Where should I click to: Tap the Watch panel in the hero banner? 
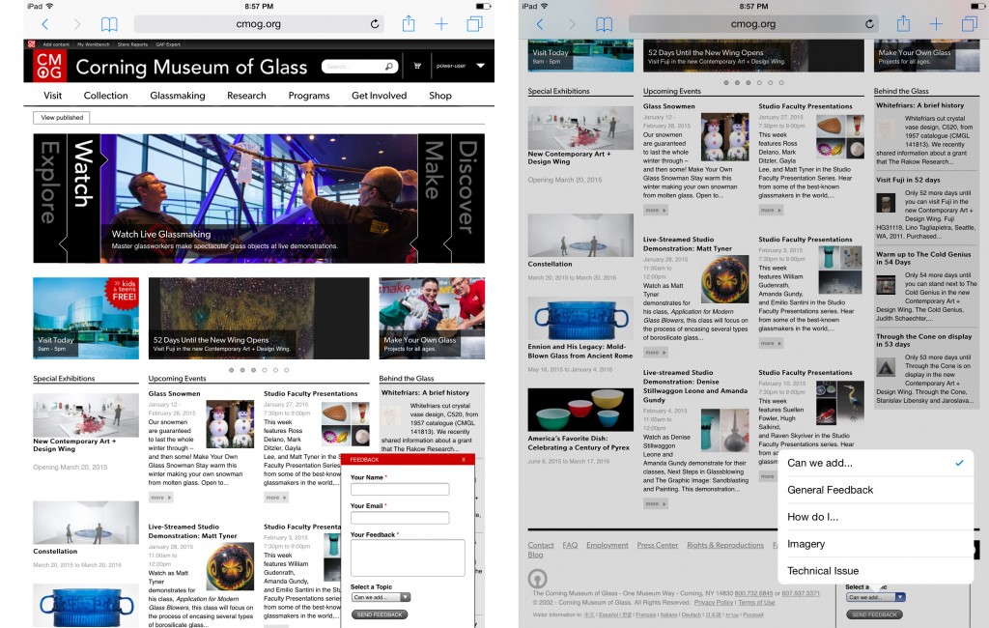click(85, 198)
